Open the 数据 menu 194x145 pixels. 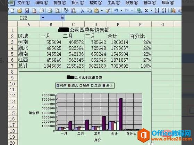pyautogui.click(x=132, y=2)
